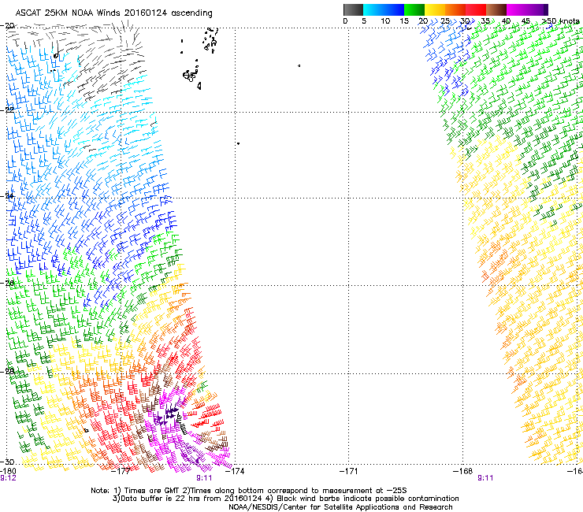Viewport: 583px width, 512px height.
Task: Click the purple 9:12 time stamp
Action: 8,478
